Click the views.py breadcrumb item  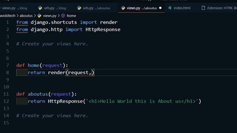pyautogui.click(x=50, y=16)
